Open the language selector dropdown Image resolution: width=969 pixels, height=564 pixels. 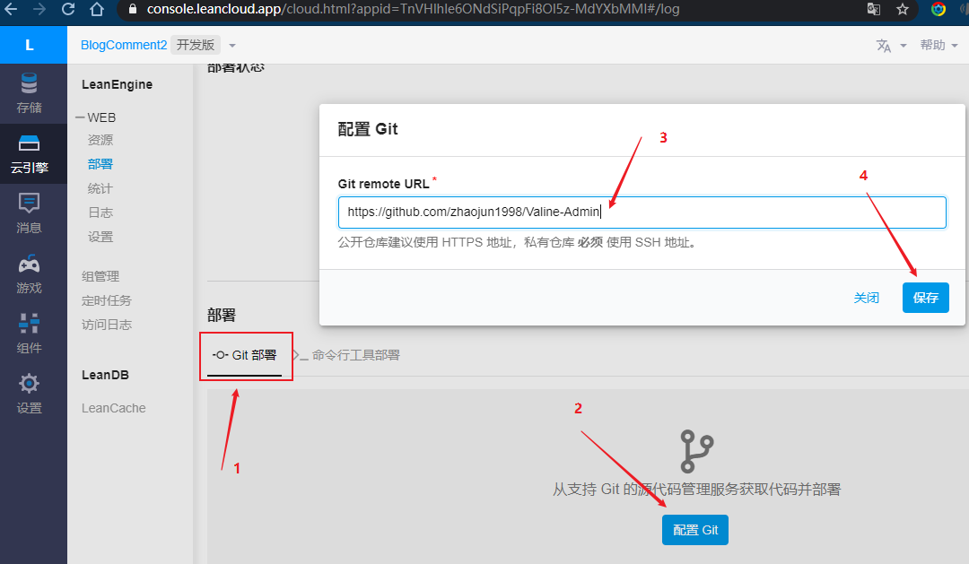coord(891,45)
